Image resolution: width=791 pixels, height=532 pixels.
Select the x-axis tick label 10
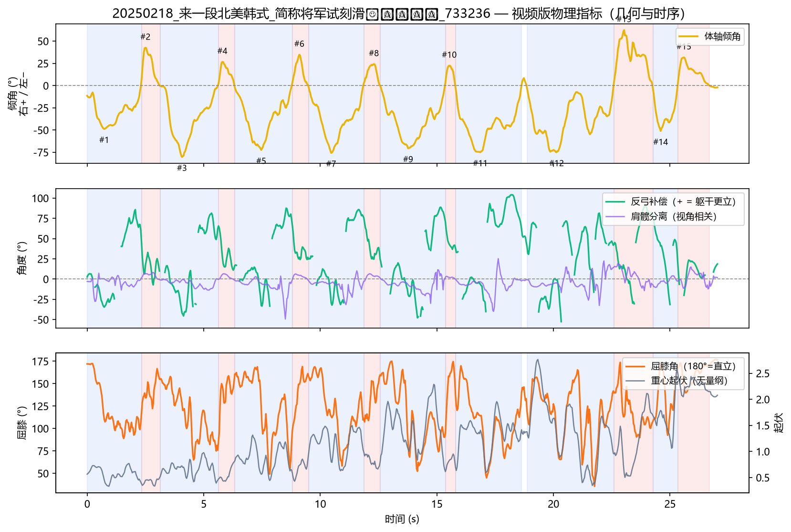coord(321,504)
